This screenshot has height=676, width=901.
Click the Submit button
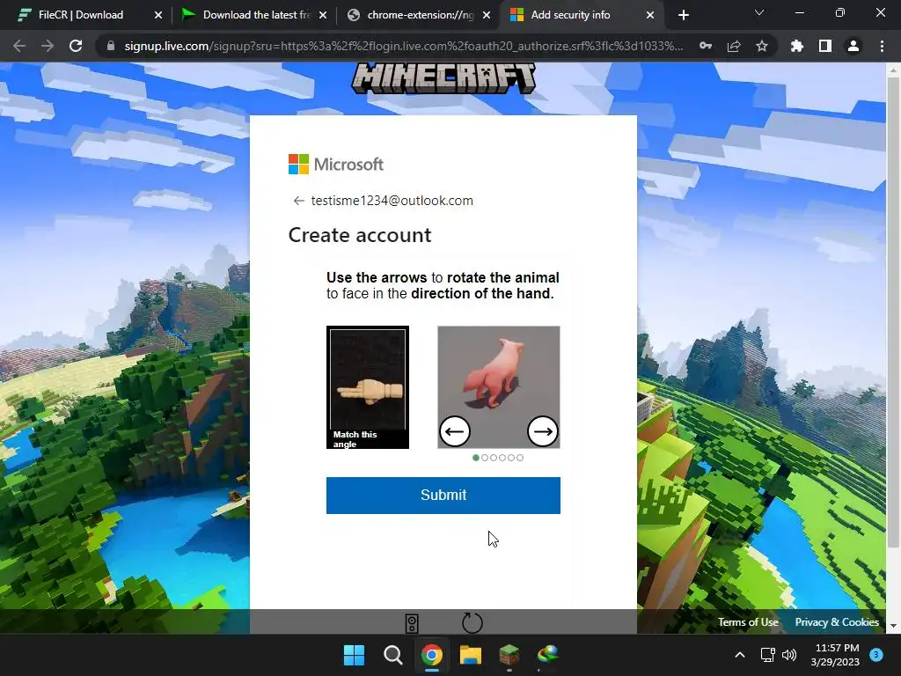pyautogui.click(x=443, y=495)
